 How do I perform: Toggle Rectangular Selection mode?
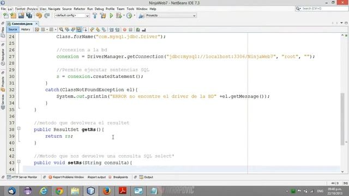(x=85, y=29)
